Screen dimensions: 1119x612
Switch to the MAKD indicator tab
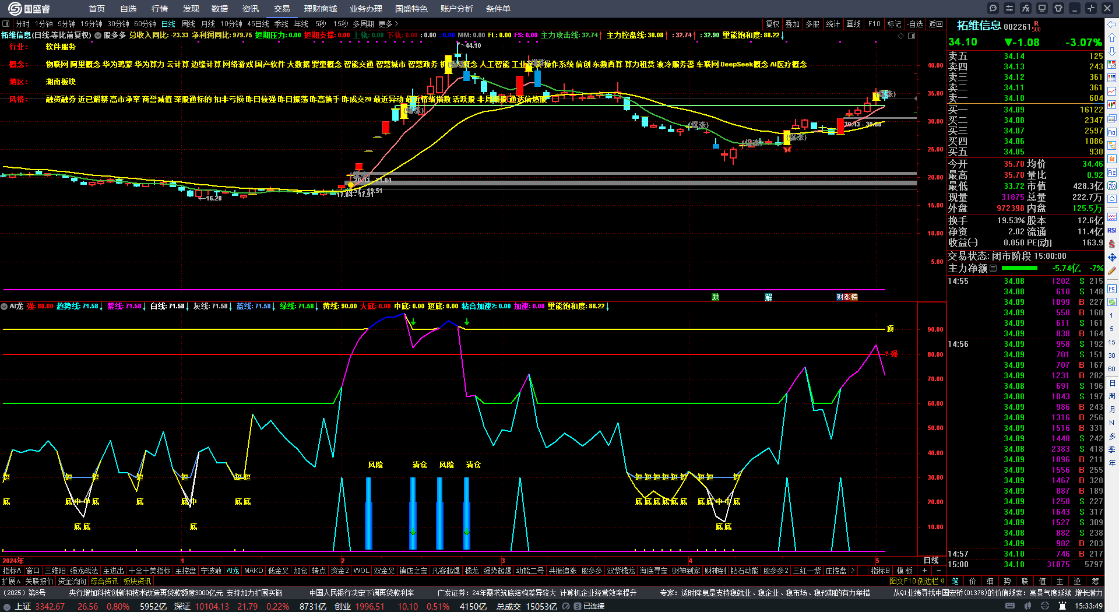[x=254, y=571]
